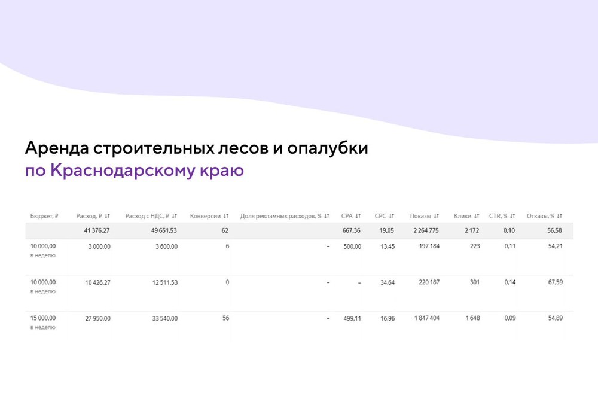Screen dimensions: 598x420
Task: Select total CPC value 19,05
Action: pos(387,230)
